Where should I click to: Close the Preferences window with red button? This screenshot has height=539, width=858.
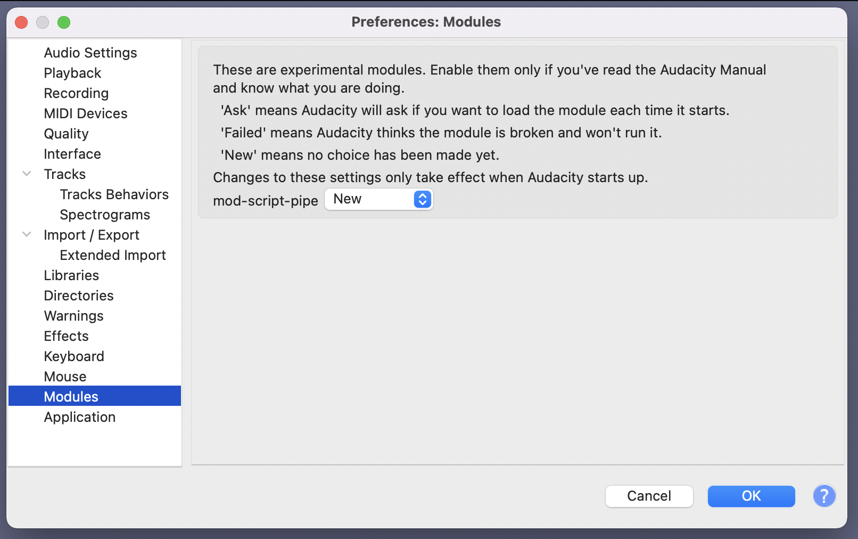click(x=21, y=22)
